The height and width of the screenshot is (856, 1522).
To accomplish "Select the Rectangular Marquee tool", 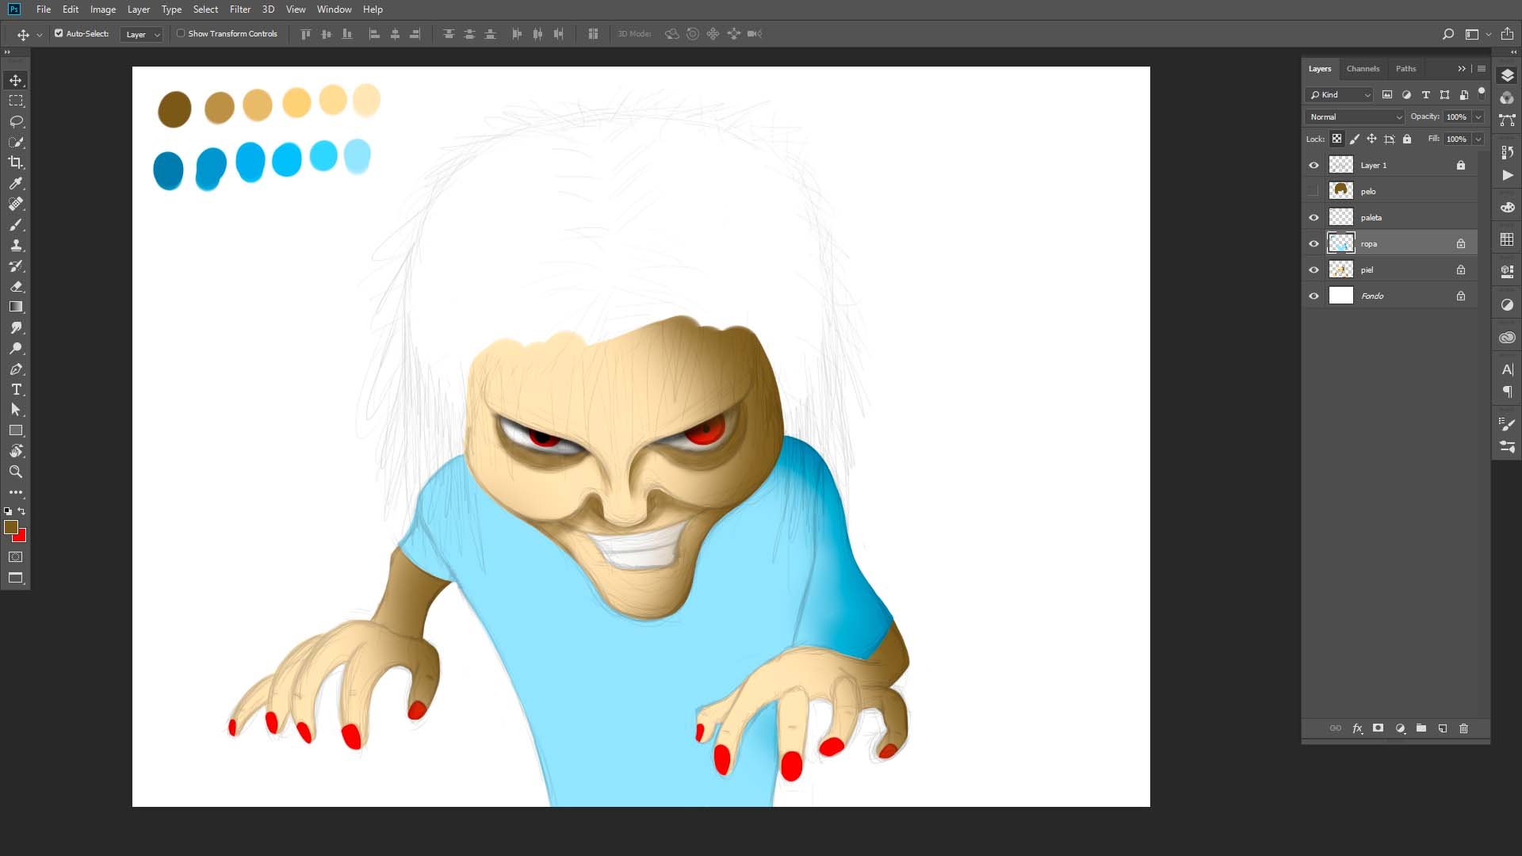I will (16, 101).
